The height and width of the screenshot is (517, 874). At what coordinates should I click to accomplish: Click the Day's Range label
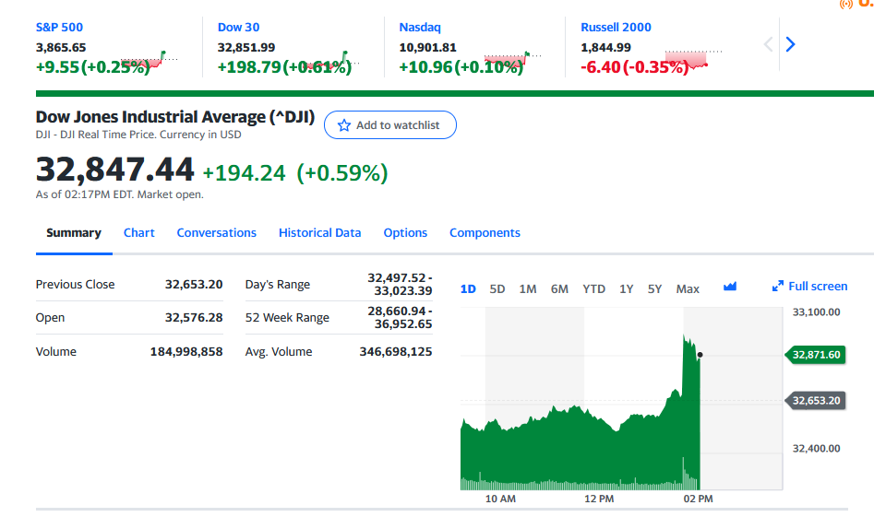tap(278, 285)
